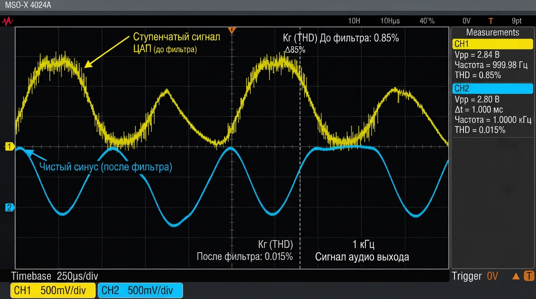Screen dimensions: 536x299
Task: Click the blue channel 2 ground marker
Action: coord(9,208)
